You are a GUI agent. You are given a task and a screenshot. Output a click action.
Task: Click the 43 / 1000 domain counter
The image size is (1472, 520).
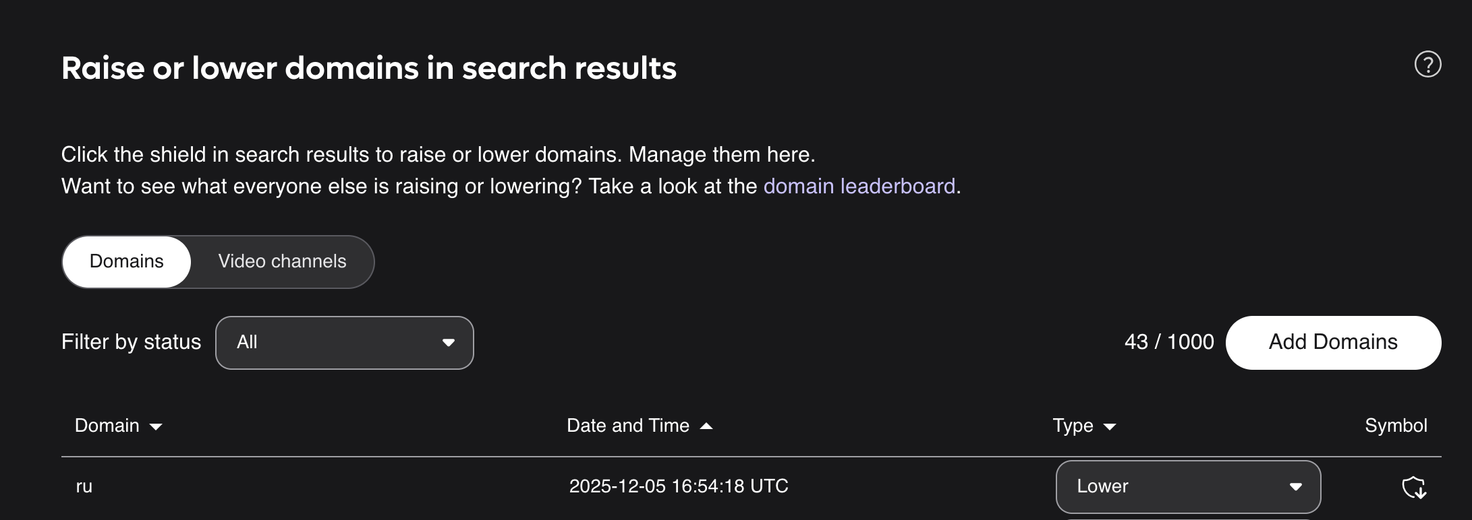click(1169, 342)
